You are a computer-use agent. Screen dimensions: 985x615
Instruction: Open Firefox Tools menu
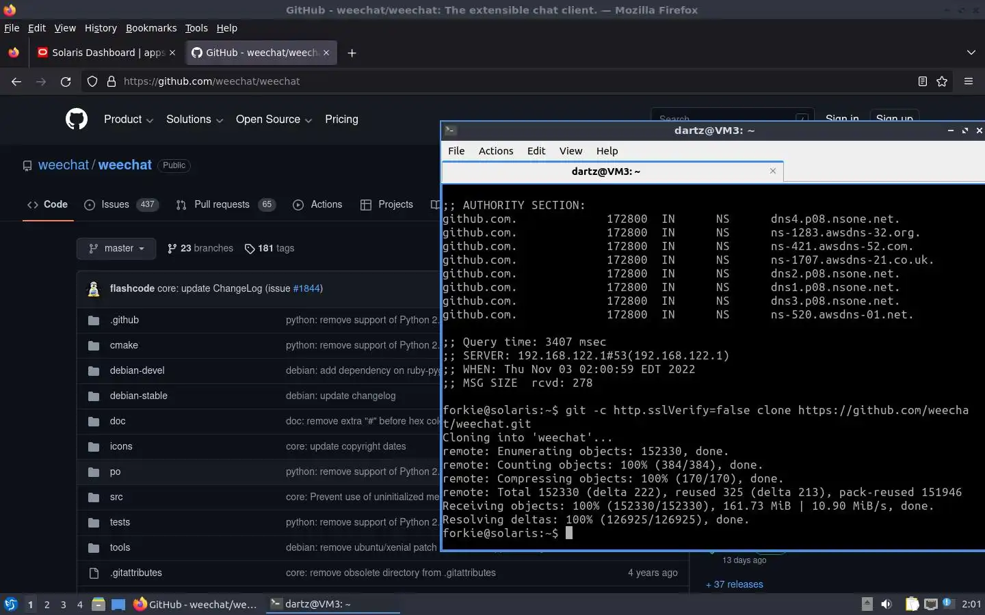pyautogui.click(x=196, y=28)
